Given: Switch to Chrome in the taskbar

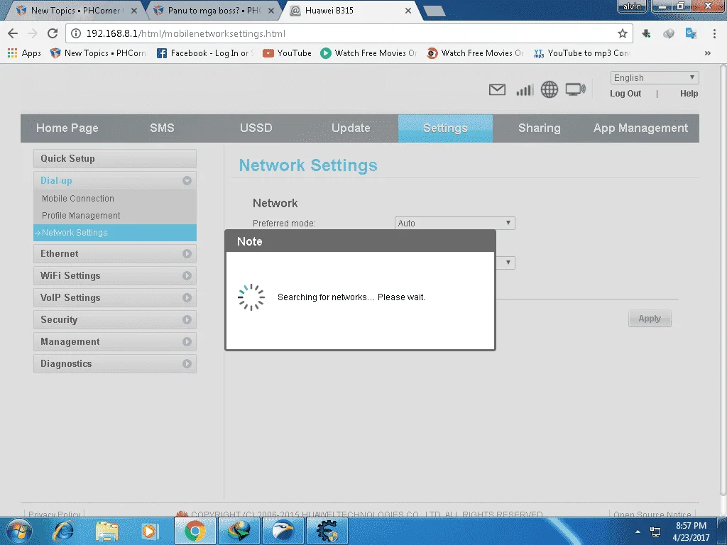Looking at the screenshot, I should [195, 531].
